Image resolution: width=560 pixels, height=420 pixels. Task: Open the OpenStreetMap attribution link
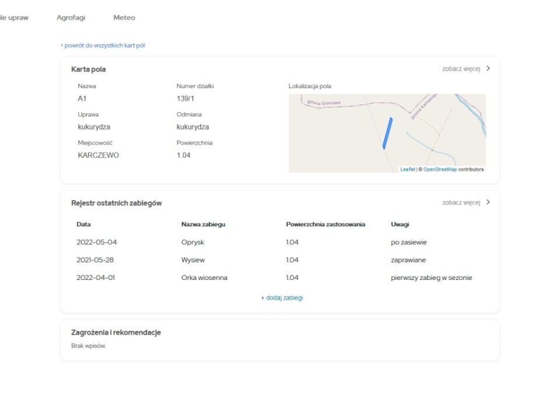click(x=440, y=169)
